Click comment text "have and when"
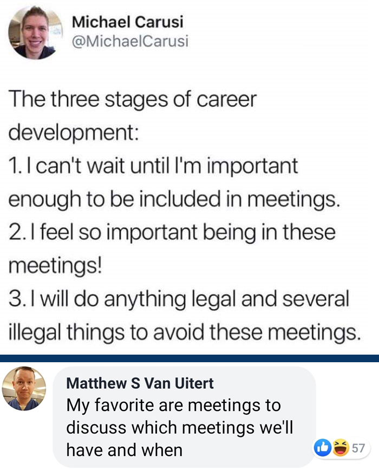 (124, 450)
